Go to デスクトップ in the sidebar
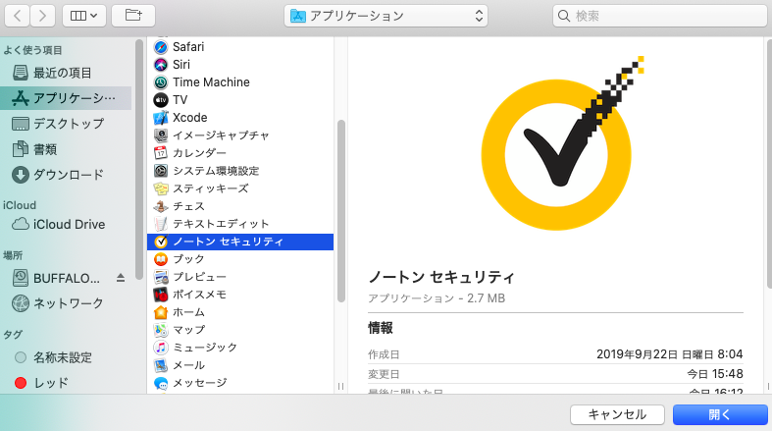This screenshot has width=772, height=431. coord(68,124)
